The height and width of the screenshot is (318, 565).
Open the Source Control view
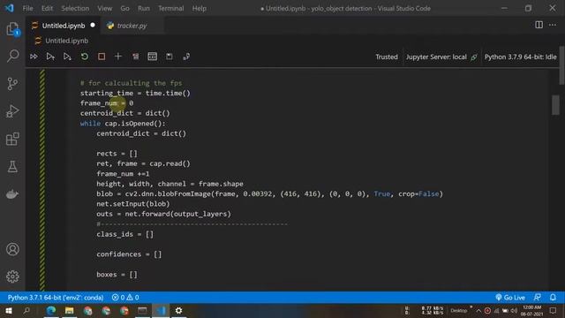(12, 84)
